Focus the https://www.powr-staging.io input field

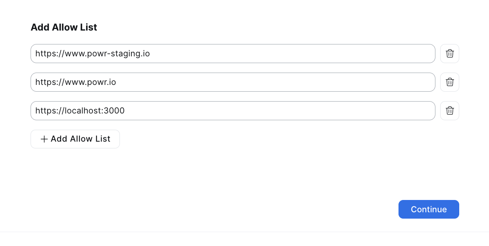coord(233,54)
